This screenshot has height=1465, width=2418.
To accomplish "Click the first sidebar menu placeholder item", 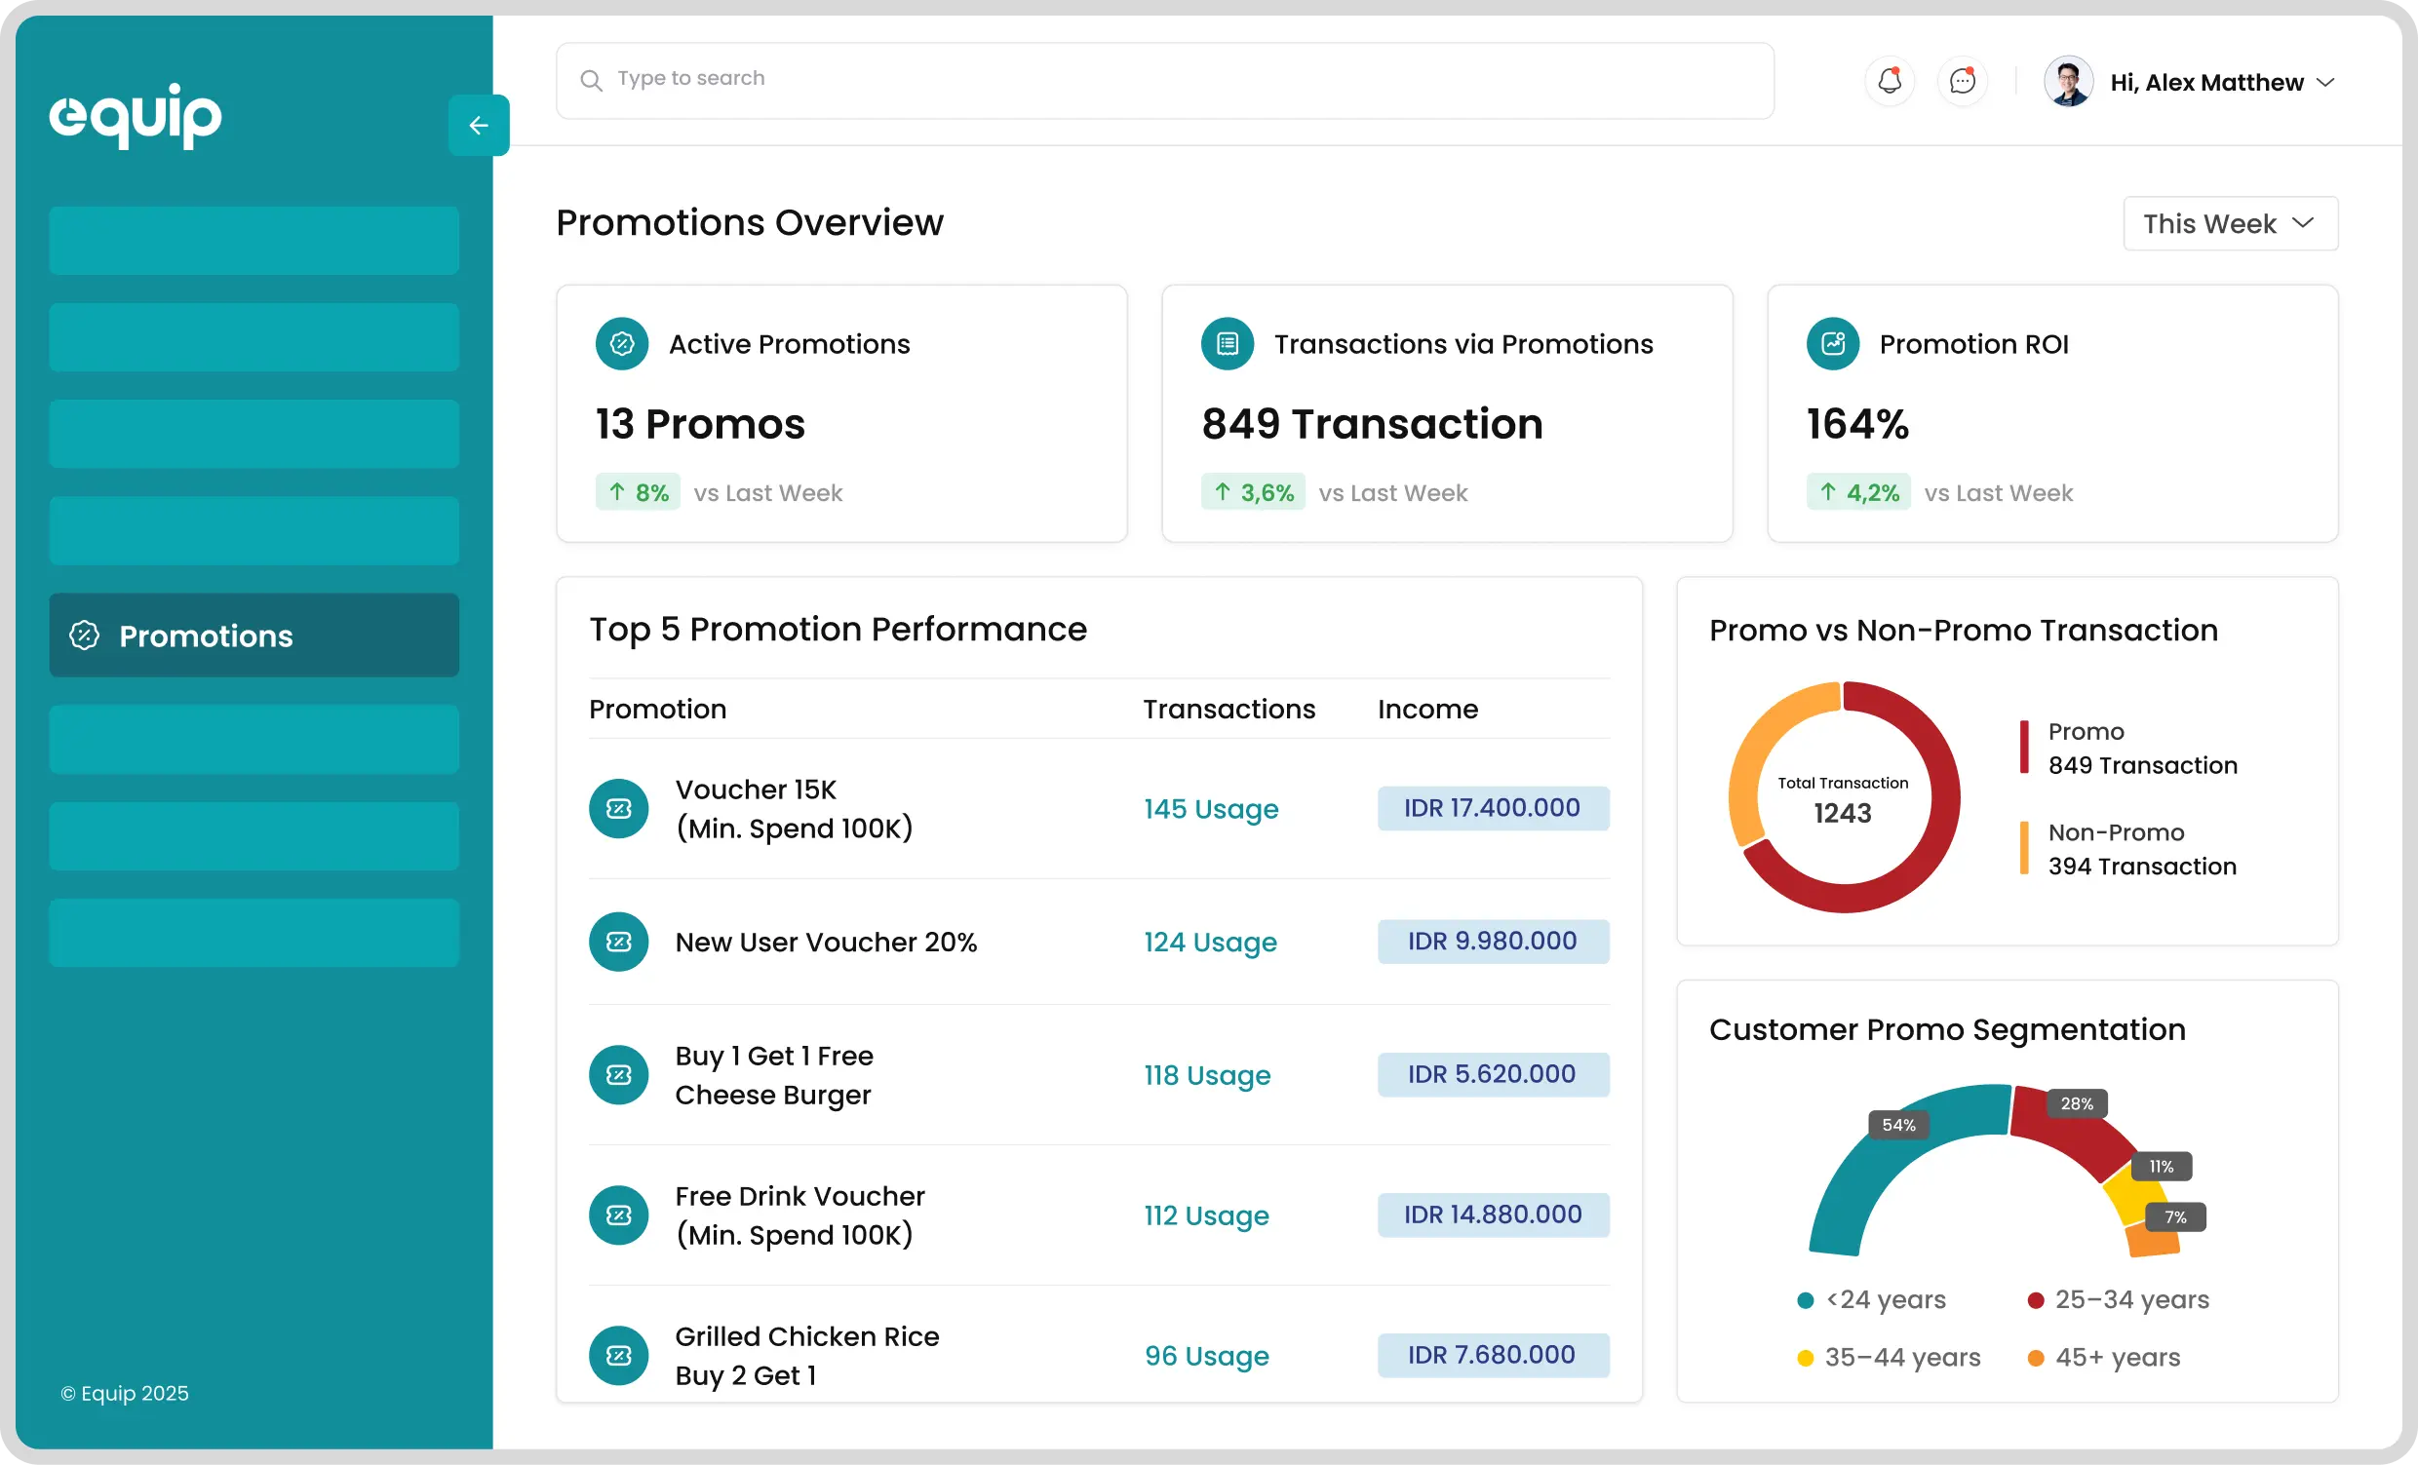I will (254, 241).
